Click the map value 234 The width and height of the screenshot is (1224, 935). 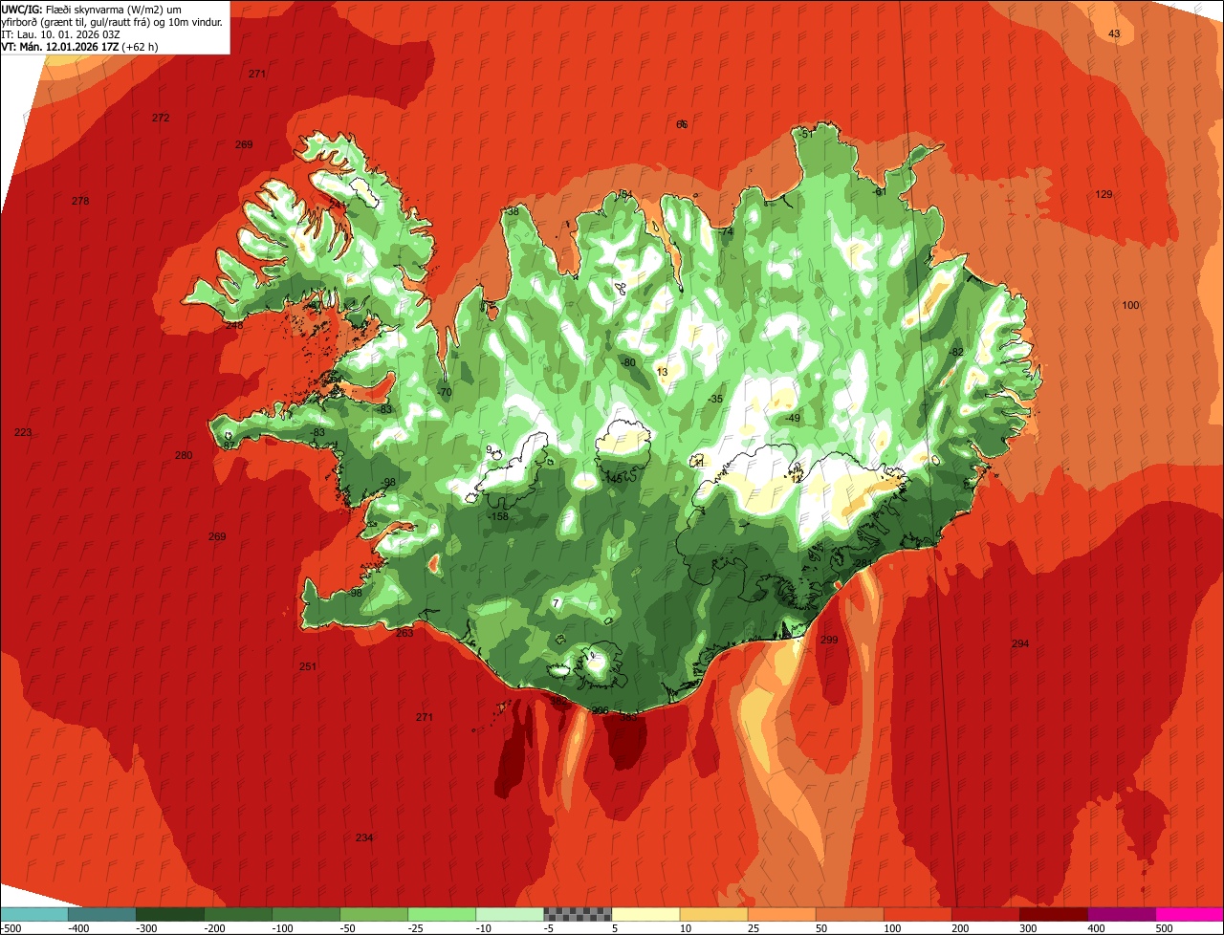[364, 837]
